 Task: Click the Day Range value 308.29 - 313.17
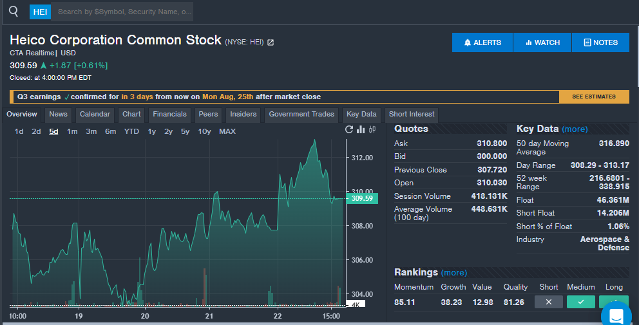tap(600, 165)
